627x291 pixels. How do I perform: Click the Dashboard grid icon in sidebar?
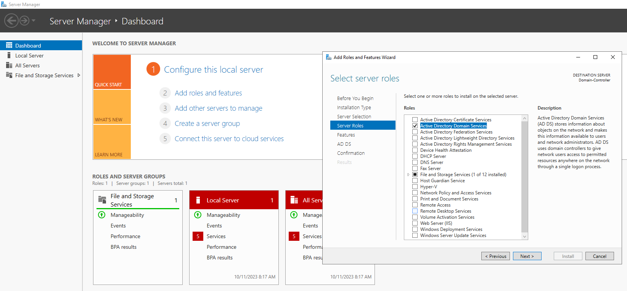click(x=9, y=45)
